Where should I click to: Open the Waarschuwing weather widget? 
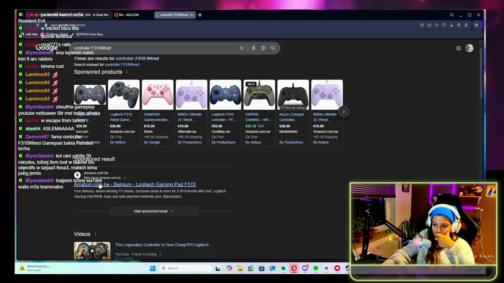click(35, 268)
